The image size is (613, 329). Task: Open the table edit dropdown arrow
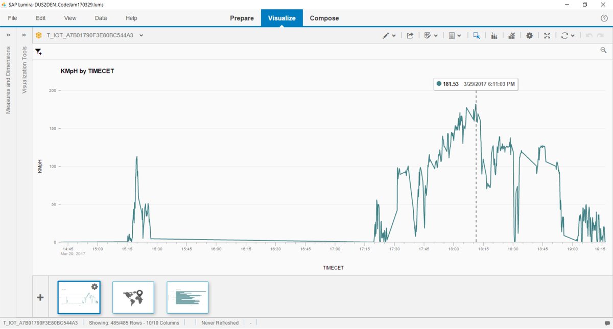(x=436, y=36)
